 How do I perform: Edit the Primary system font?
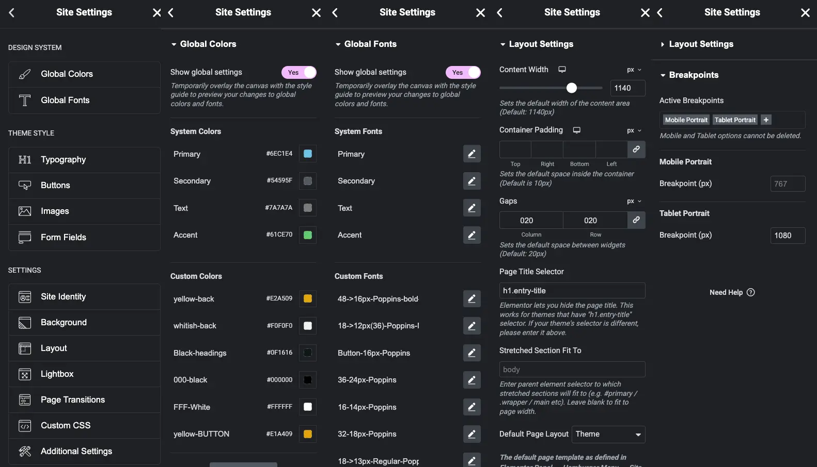pyautogui.click(x=472, y=154)
